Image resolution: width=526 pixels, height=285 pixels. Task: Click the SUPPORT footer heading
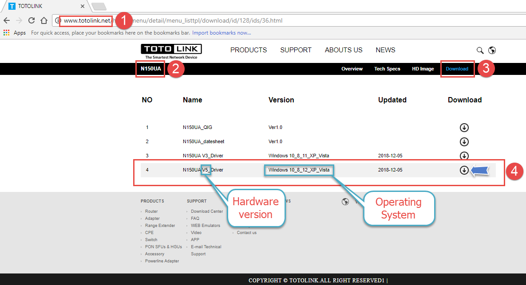tap(197, 201)
